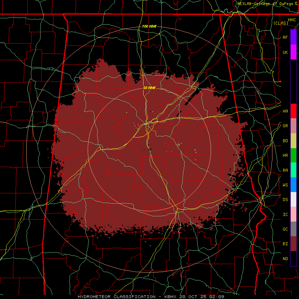Click the HR legend label
Image resolution: width=299 pixels, height=299 pixels.
coord(285,155)
